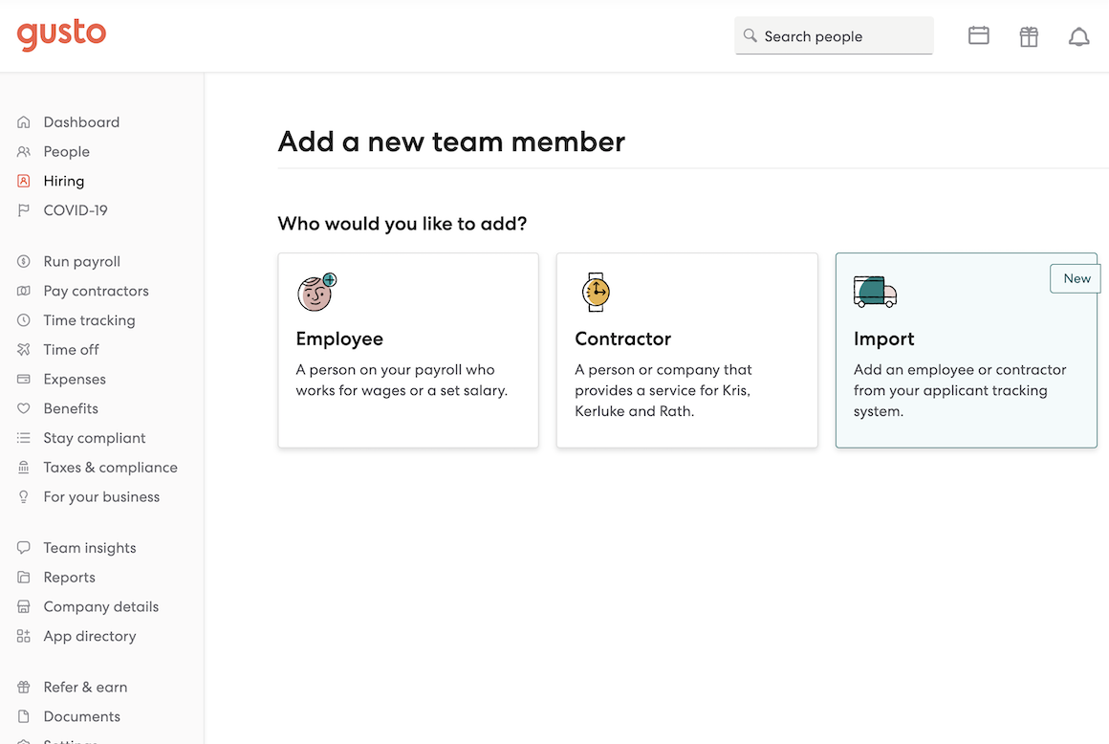This screenshot has width=1109, height=744.
Task: Click the Contractor watch illustration
Action: pos(597,292)
